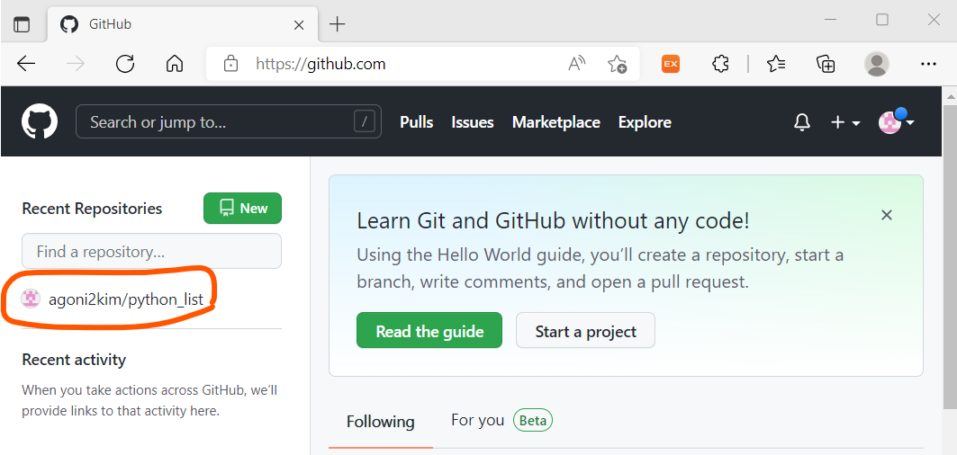Click the address bar URL github.com
Screen dimensions: 957x455
pos(321,64)
